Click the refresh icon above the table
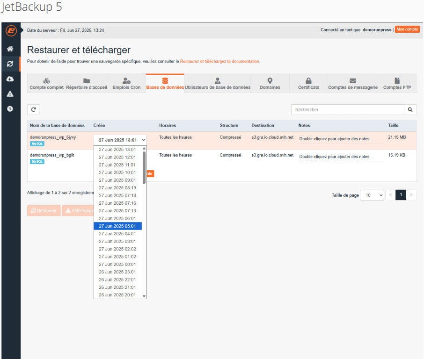Screen dimensions: 424x359 pyautogui.click(x=33, y=109)
